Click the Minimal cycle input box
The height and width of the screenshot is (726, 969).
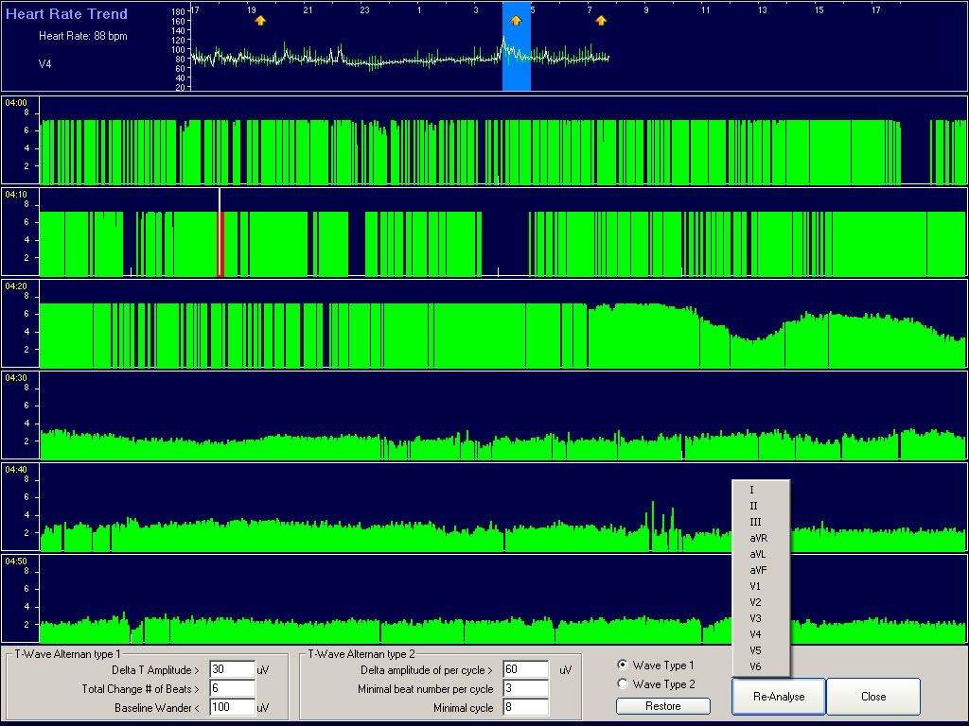pyautogui.click(x=525, y=708)
